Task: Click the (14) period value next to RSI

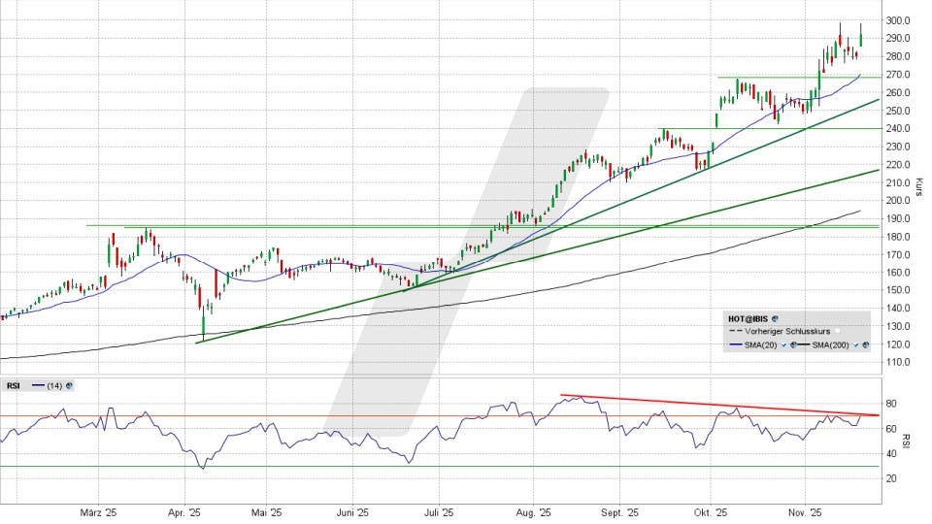Action: [x=56, y=385]
